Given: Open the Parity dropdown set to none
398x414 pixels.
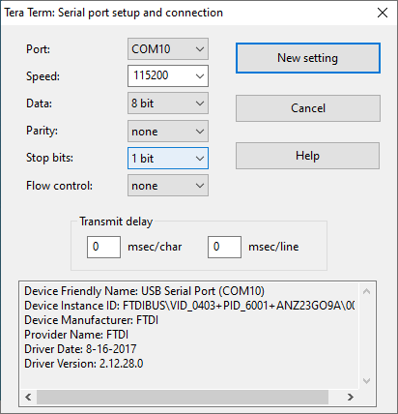Looking at the screenshot, I should [x=168, y=132].
